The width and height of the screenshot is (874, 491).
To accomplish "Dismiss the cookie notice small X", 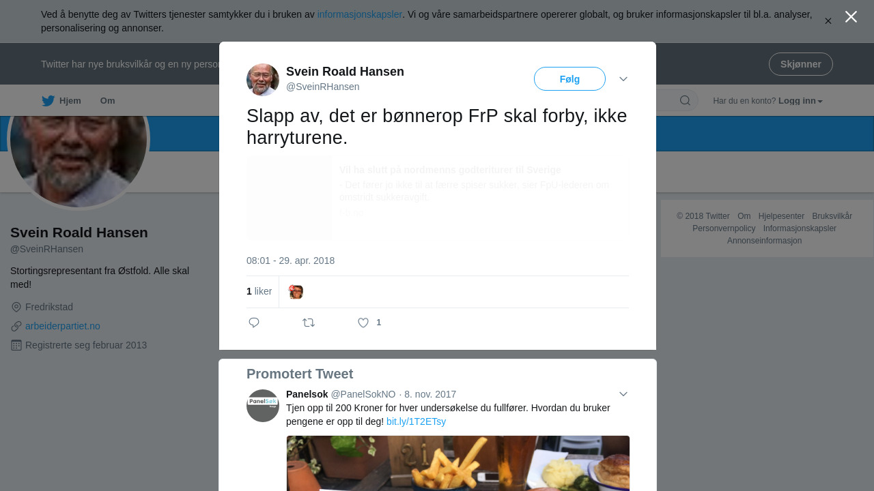I will [x=828, y=21].
